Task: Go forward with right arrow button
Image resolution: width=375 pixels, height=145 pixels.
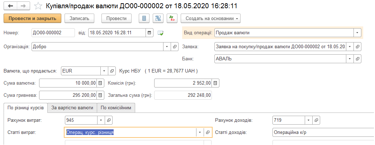Action: click(x=23, y=6)
